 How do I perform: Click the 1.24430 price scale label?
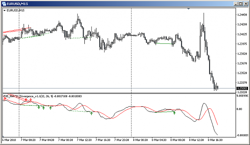(242, 15)
